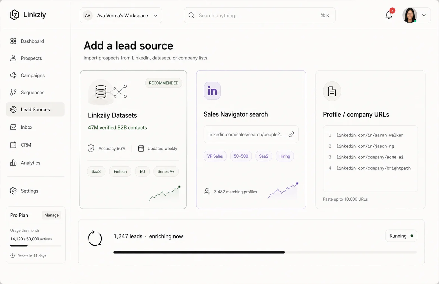The image size is (439, 284).
Task: Click the 50-500 filter chip
Action: [241, 156]
